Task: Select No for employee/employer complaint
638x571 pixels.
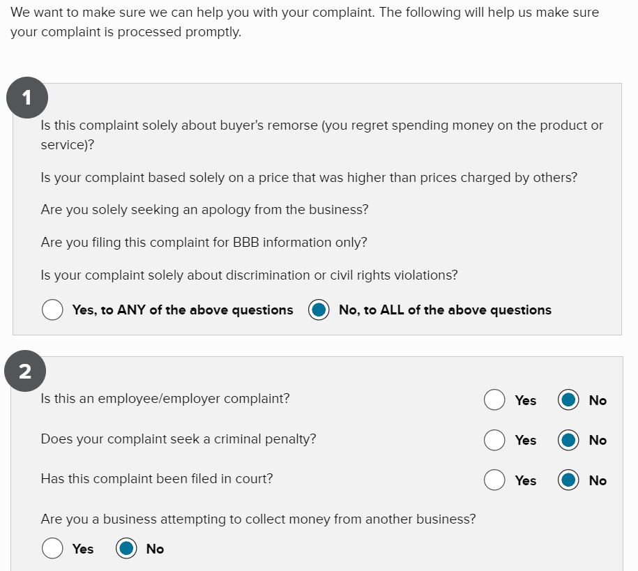Action: (568, 400)
